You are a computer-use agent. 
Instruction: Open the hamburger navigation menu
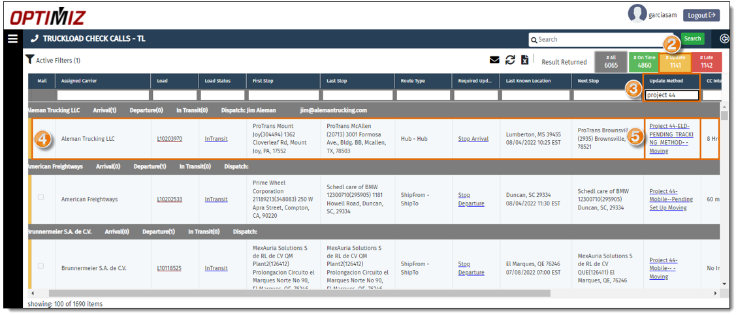tap(12, 39)
